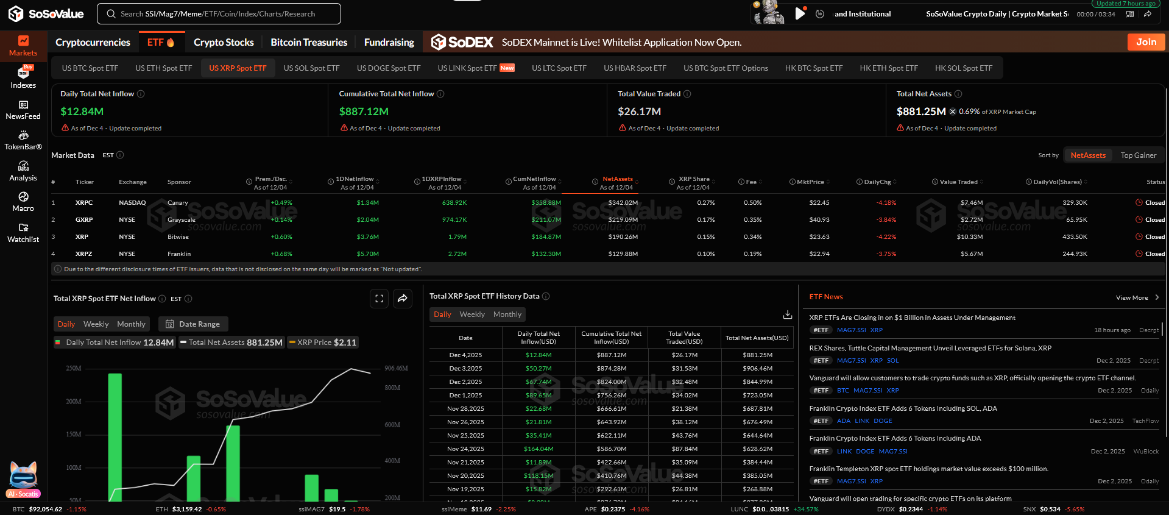Screen dimensions: 1169x515
Task: Open the Indexes sidebar section
Action: click(x=23, y=77)
